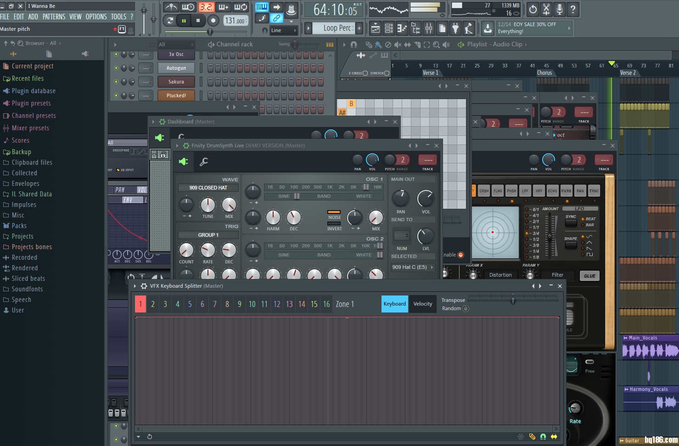
Task: Open the VIEW menu
Action: click(75, 17)
